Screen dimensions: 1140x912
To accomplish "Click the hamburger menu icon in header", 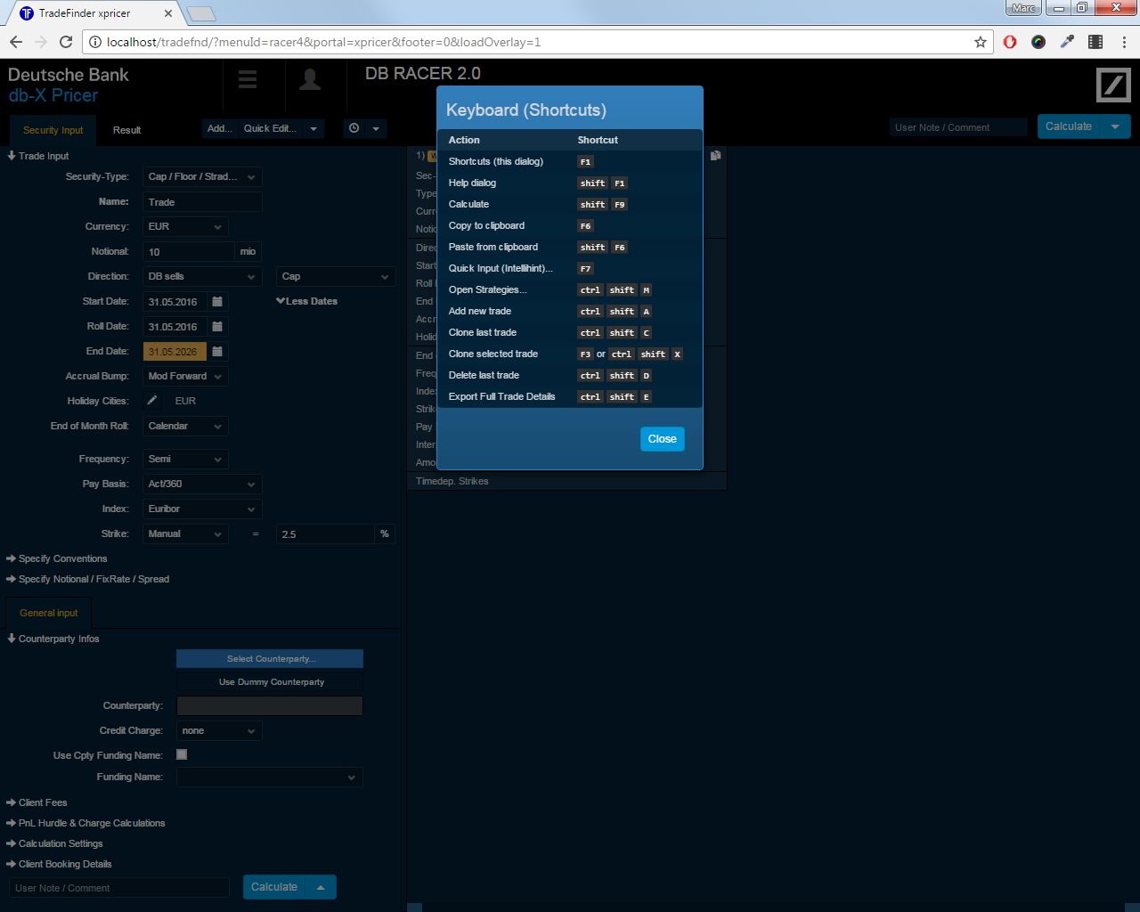I will (x=248, y=80).
